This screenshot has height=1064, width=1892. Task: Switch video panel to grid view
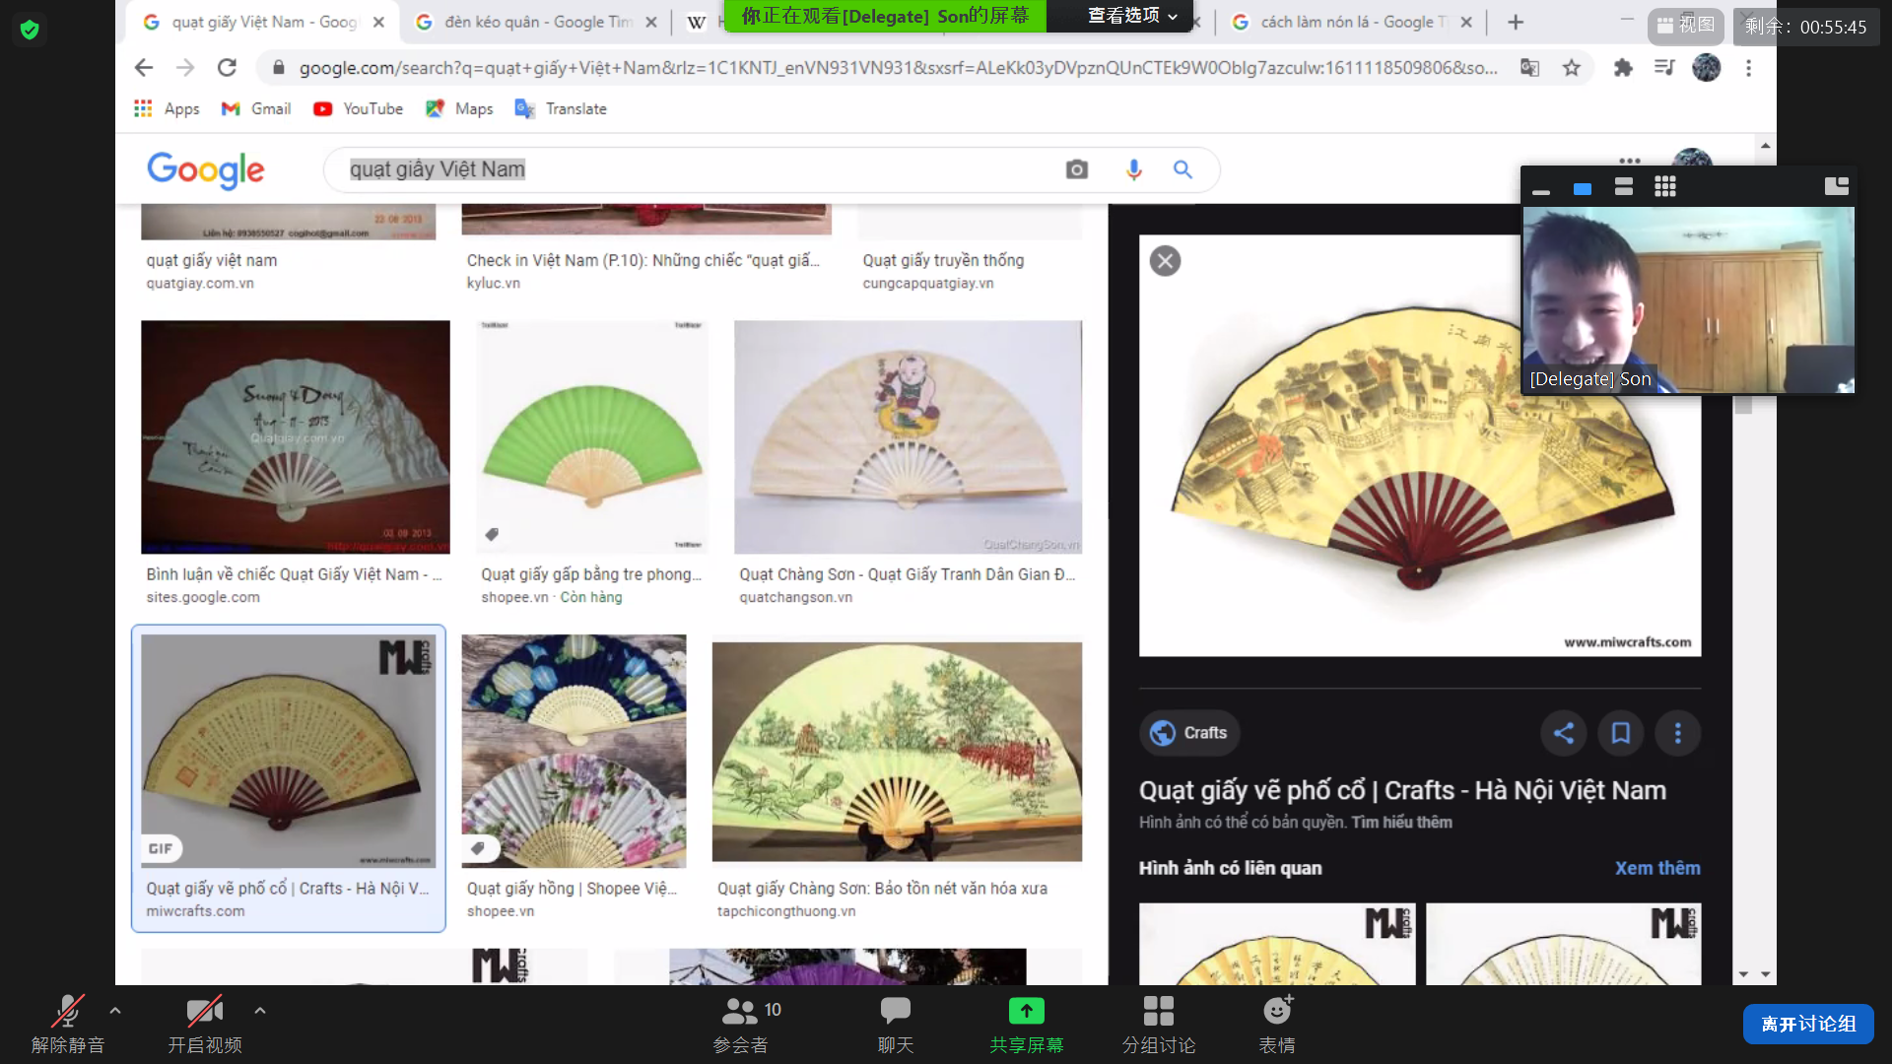coord(1664,187)
